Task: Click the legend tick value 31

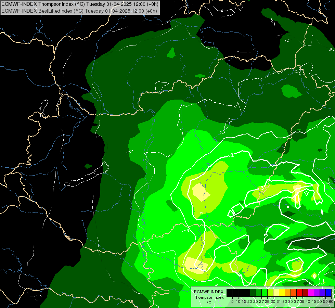Action: (x=279, y=301)
